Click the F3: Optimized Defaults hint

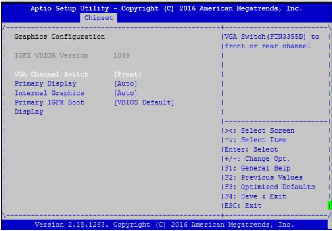tap(270, 187)
